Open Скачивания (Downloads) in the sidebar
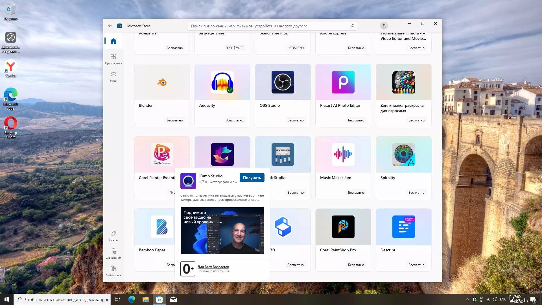Viewport: 542px width, 305px height. click(113, 253)
